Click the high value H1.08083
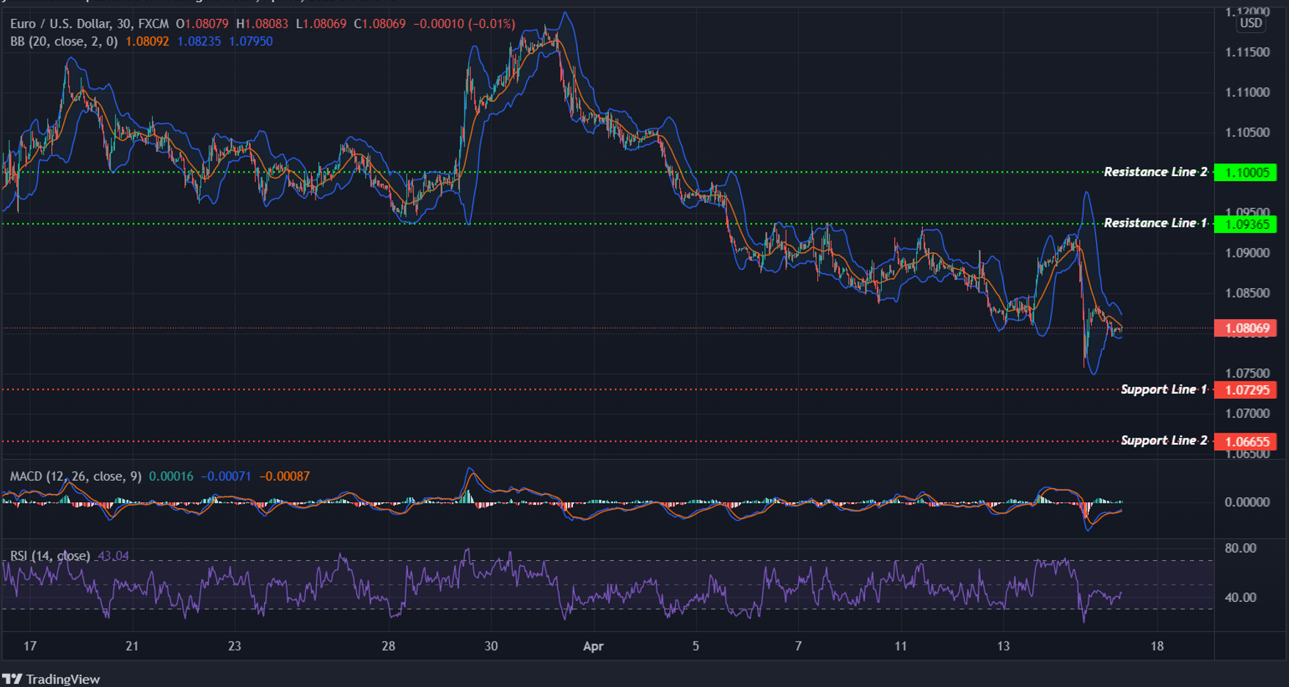The height and width of the screenshot is (687, 1289). [262, 24]
